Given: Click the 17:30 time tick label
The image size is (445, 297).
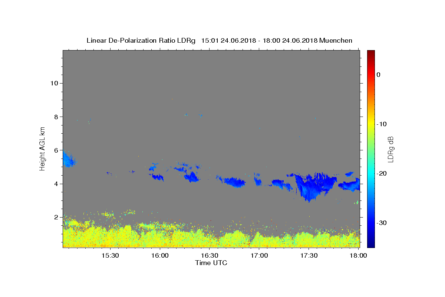Looking at the screenshot, I should click(309, 255).
